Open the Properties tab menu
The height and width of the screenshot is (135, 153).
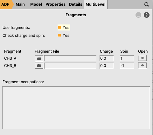[x=55, y=4]
